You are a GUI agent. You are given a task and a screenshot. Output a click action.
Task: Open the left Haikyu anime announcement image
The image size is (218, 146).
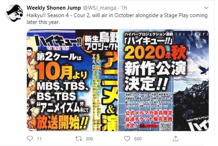pos(72,80)
